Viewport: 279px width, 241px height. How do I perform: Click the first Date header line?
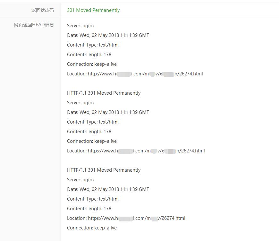[x=108, y=35]
